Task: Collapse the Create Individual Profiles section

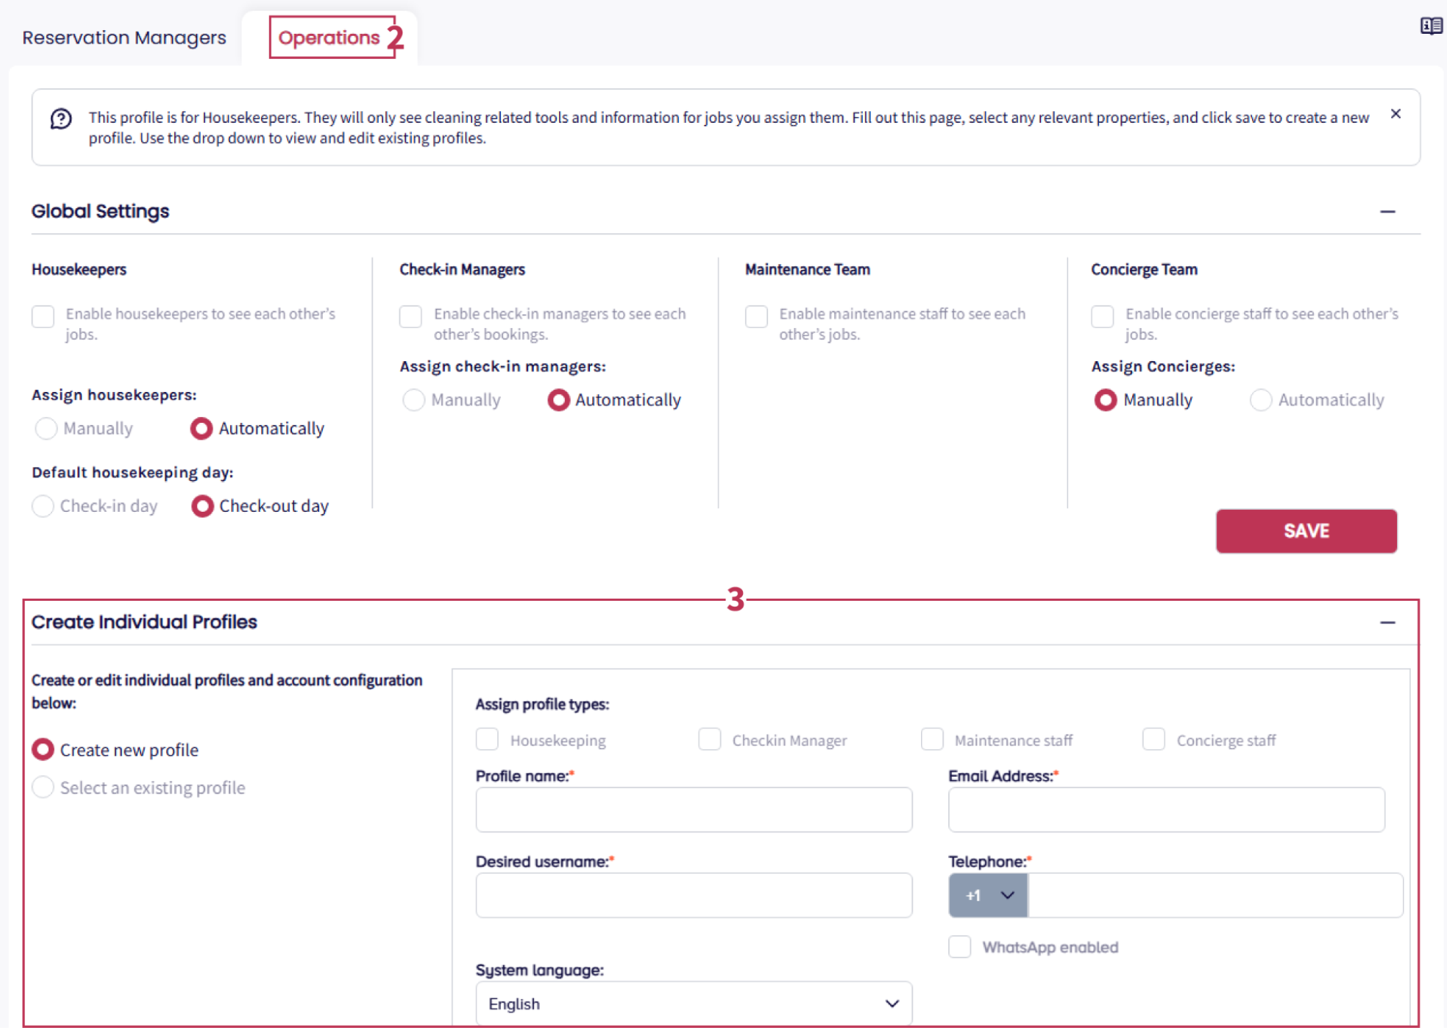Action: click(1387, 623)
